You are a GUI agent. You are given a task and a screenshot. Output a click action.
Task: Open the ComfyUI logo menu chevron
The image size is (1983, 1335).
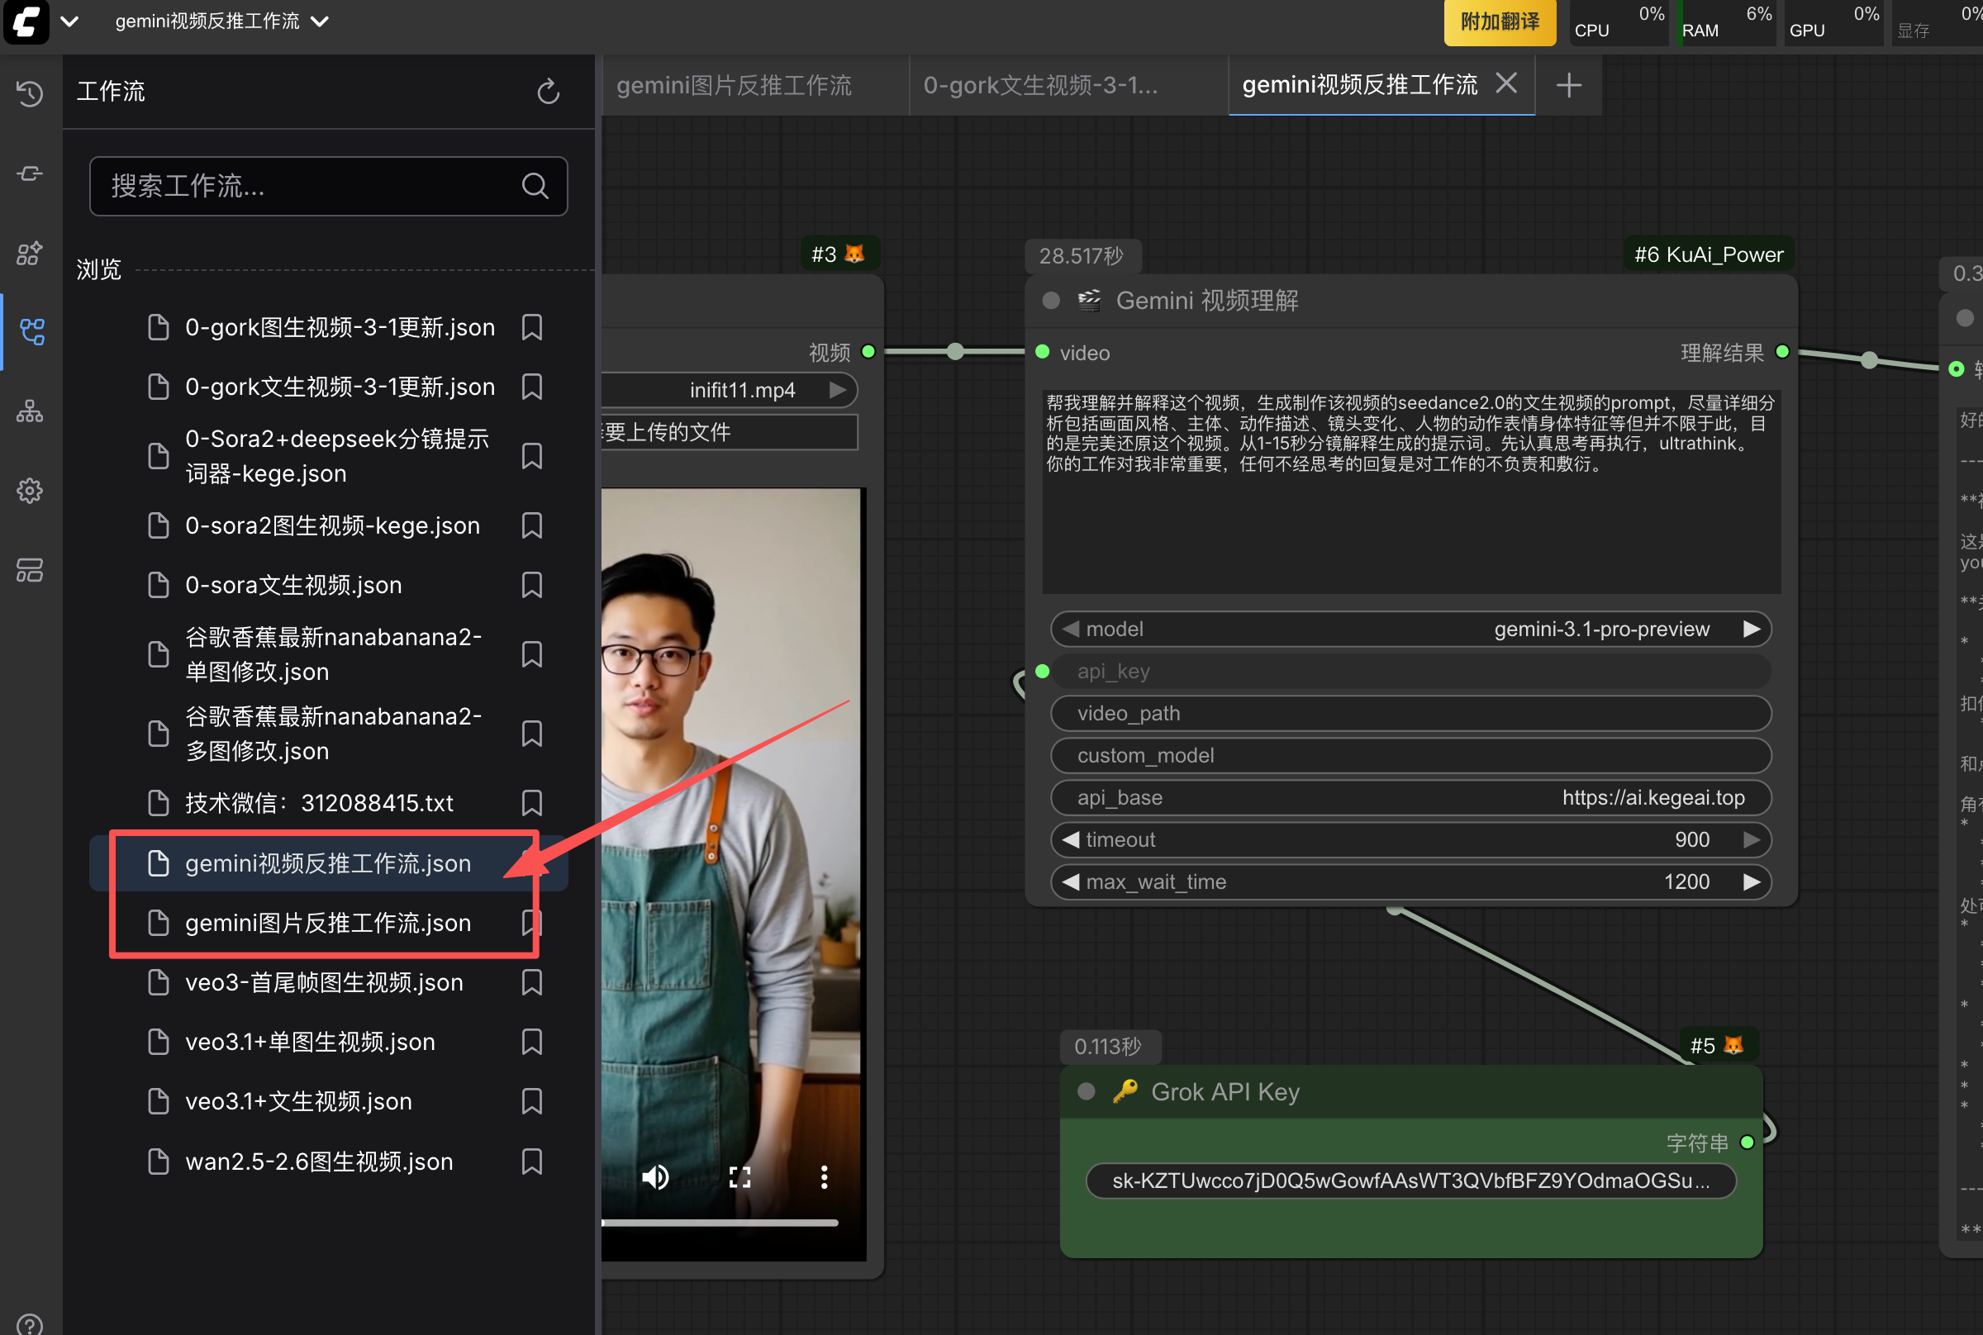point(69,21)
